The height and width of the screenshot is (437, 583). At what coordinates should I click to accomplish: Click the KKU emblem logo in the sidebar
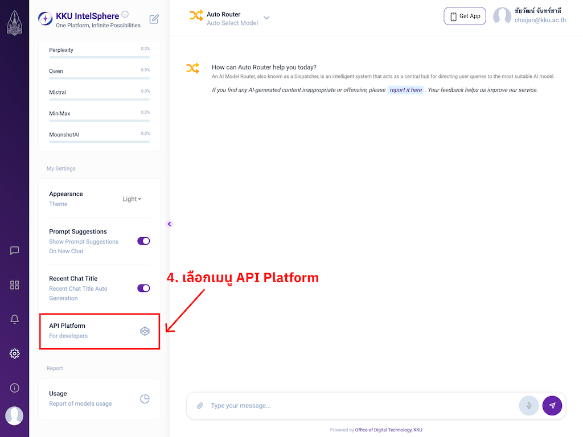(14, 23)
